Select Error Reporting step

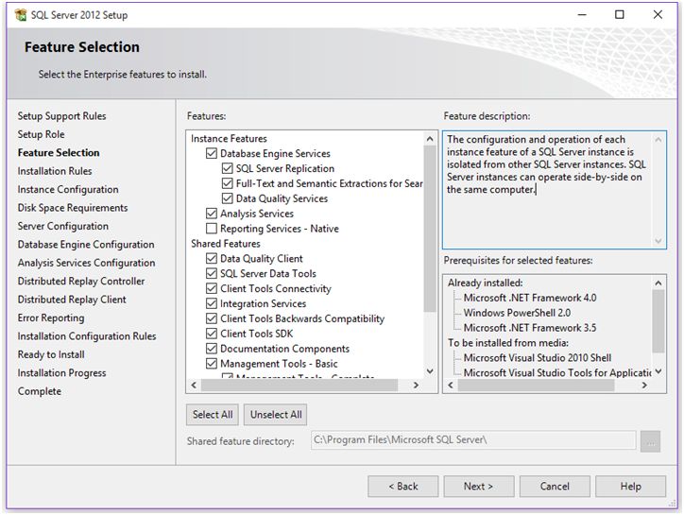(x=51, y=318)
